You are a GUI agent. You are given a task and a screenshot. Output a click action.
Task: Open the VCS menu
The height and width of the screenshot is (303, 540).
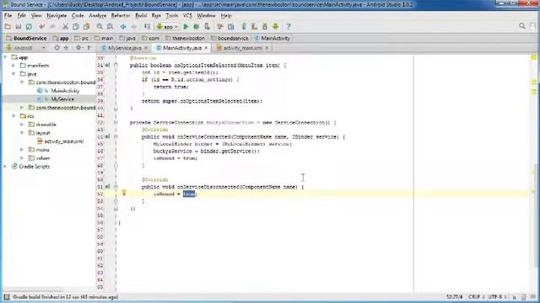tap(187, 15)
